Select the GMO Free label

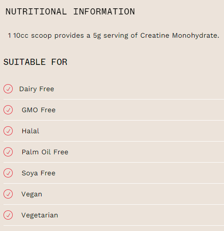tap(38, 110)
